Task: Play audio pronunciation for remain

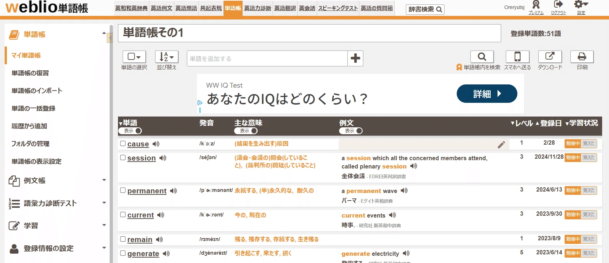Action: tap(159, 240)
